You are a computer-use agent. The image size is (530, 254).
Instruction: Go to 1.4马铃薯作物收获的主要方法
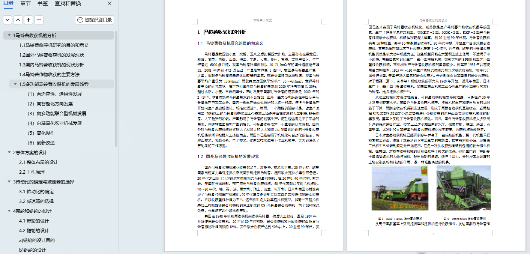50,75
